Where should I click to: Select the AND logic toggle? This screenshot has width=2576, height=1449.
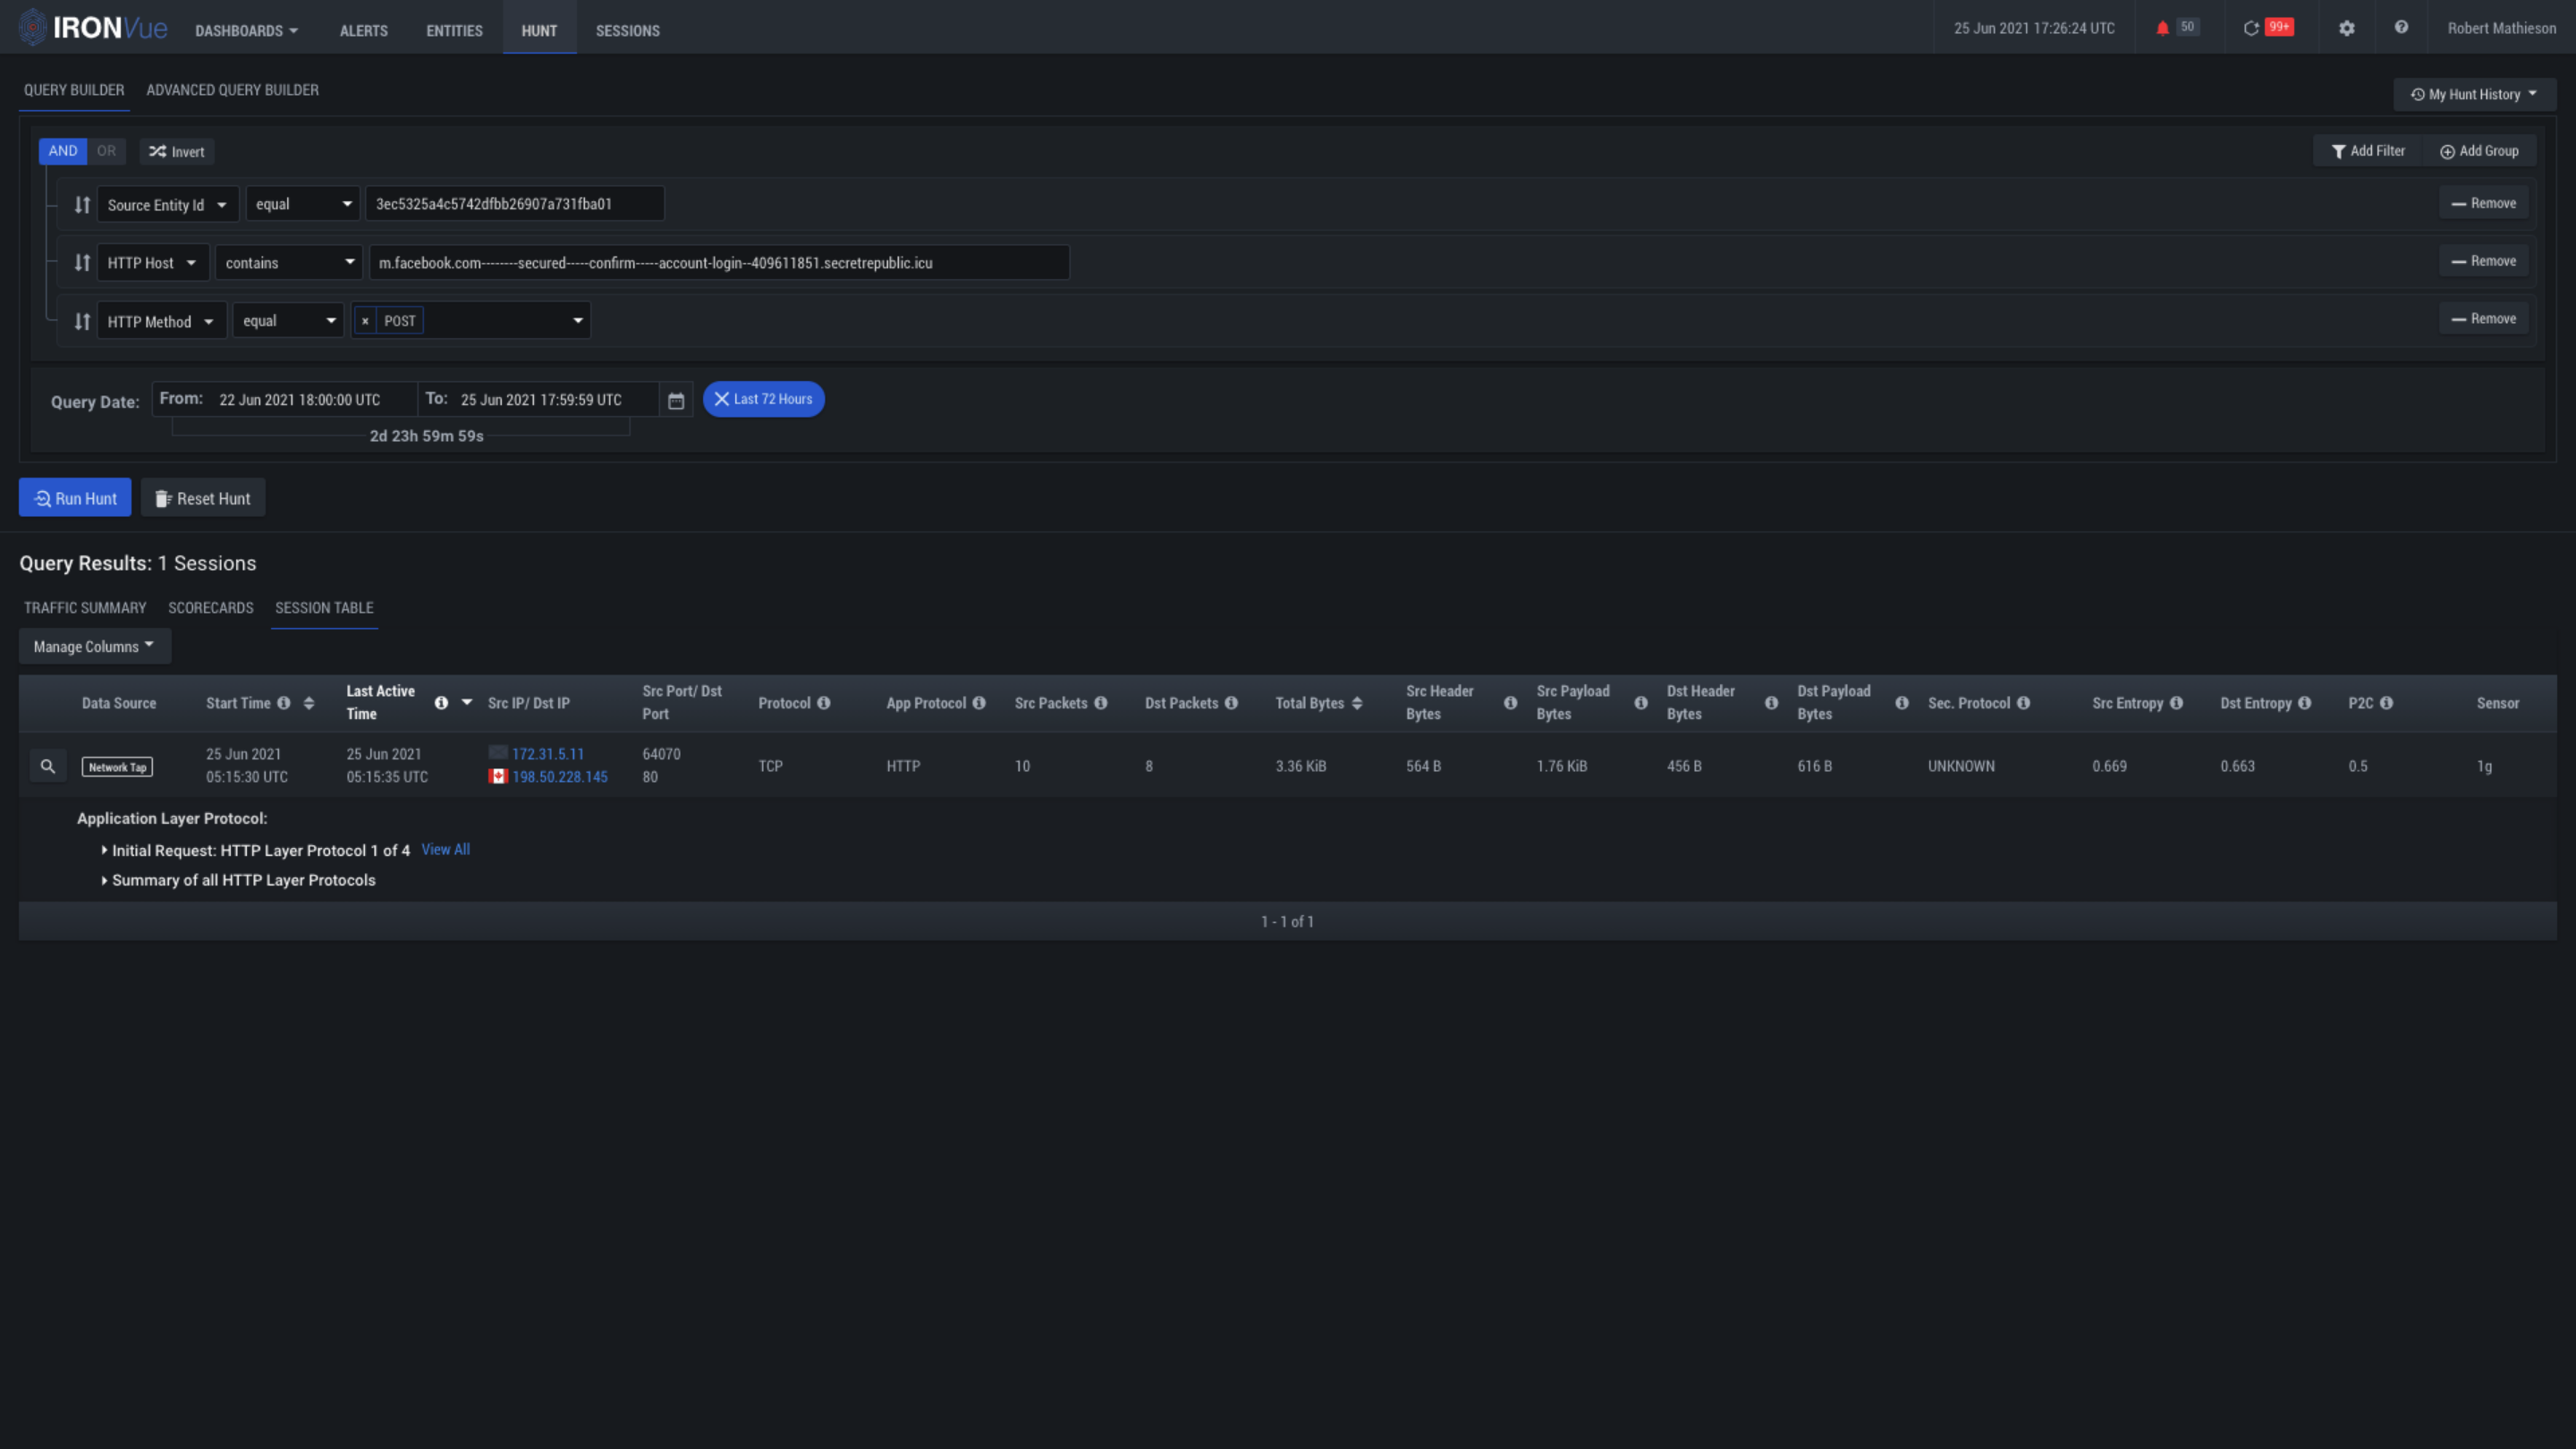click(x=62, y=151)
